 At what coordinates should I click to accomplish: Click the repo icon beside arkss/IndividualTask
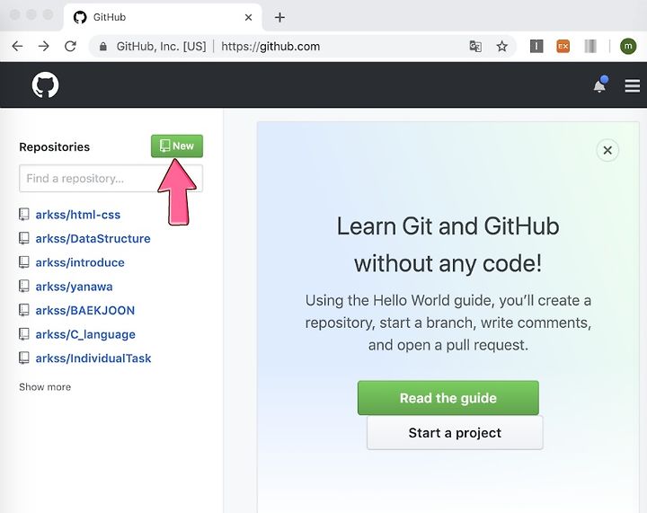pyautogui.click(x=24, y=358)
